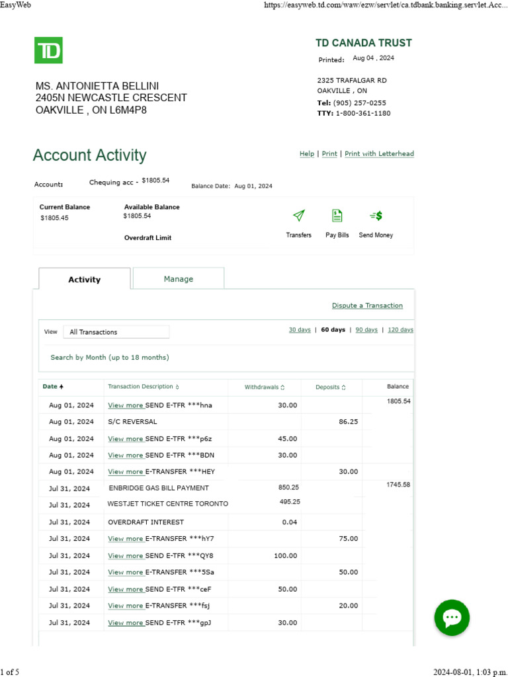Open the Dispute a Transaction link
This screenshot has height=677, width=508.
coord(367,305)
